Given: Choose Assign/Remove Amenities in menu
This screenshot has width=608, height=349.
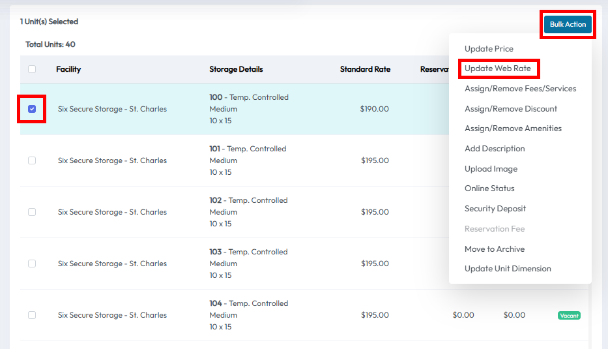Looking at the screenshot, I should click(x=513, y=129).
